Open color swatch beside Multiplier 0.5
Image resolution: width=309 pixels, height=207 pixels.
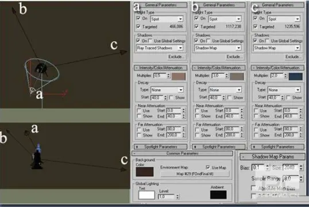[x=179, y=76]
